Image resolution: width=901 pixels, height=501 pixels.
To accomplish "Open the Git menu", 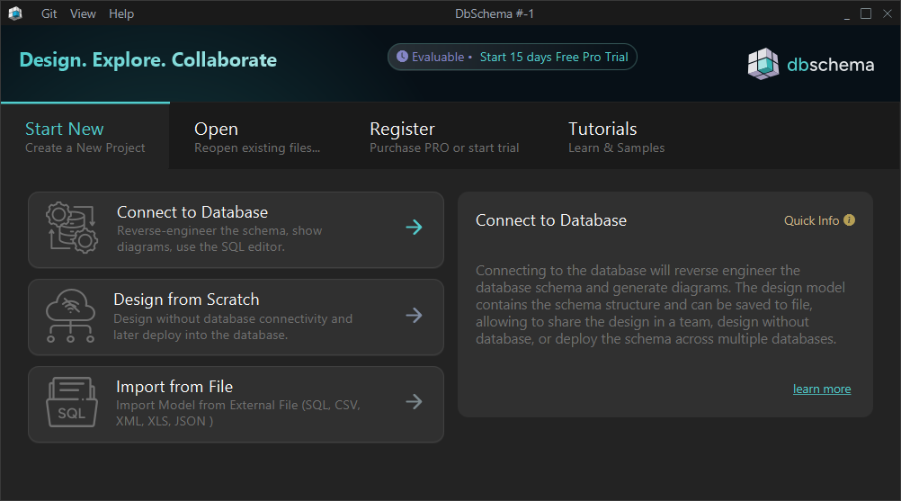I will coord(50,13).
